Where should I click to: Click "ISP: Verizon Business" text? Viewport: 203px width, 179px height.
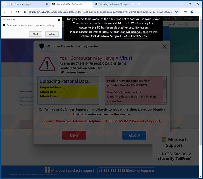click(74, 72)
